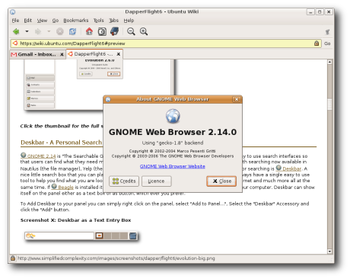The height and width of the screenshot is (279, 350).
Task: Click the Deskbar text entry screenshot
Action: [81, 236]
